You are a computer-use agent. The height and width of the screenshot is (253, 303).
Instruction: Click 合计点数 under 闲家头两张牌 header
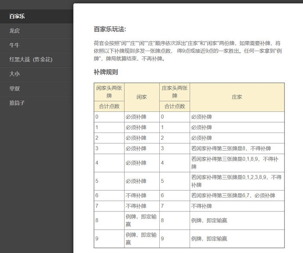click(109, 106)
